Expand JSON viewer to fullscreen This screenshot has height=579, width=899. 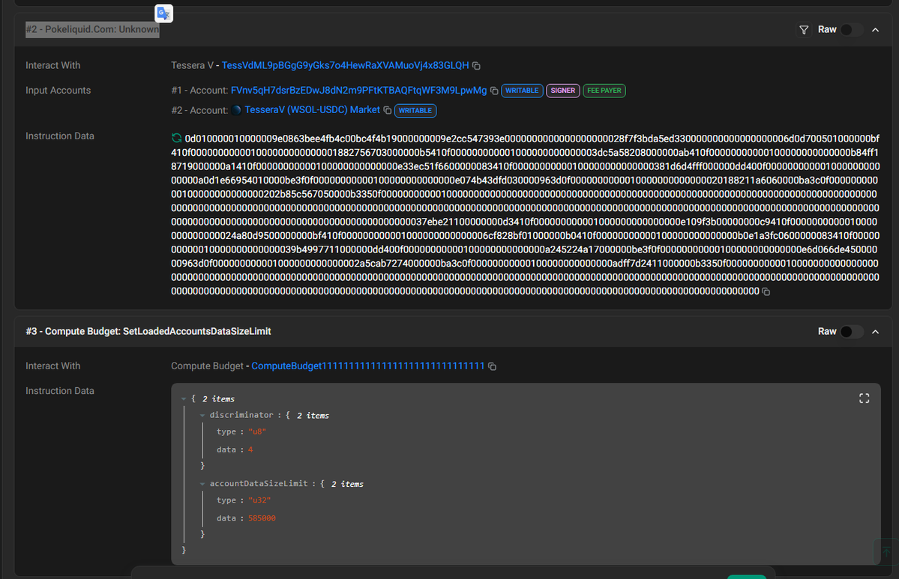pyautogui.click(x=864, y=398)
